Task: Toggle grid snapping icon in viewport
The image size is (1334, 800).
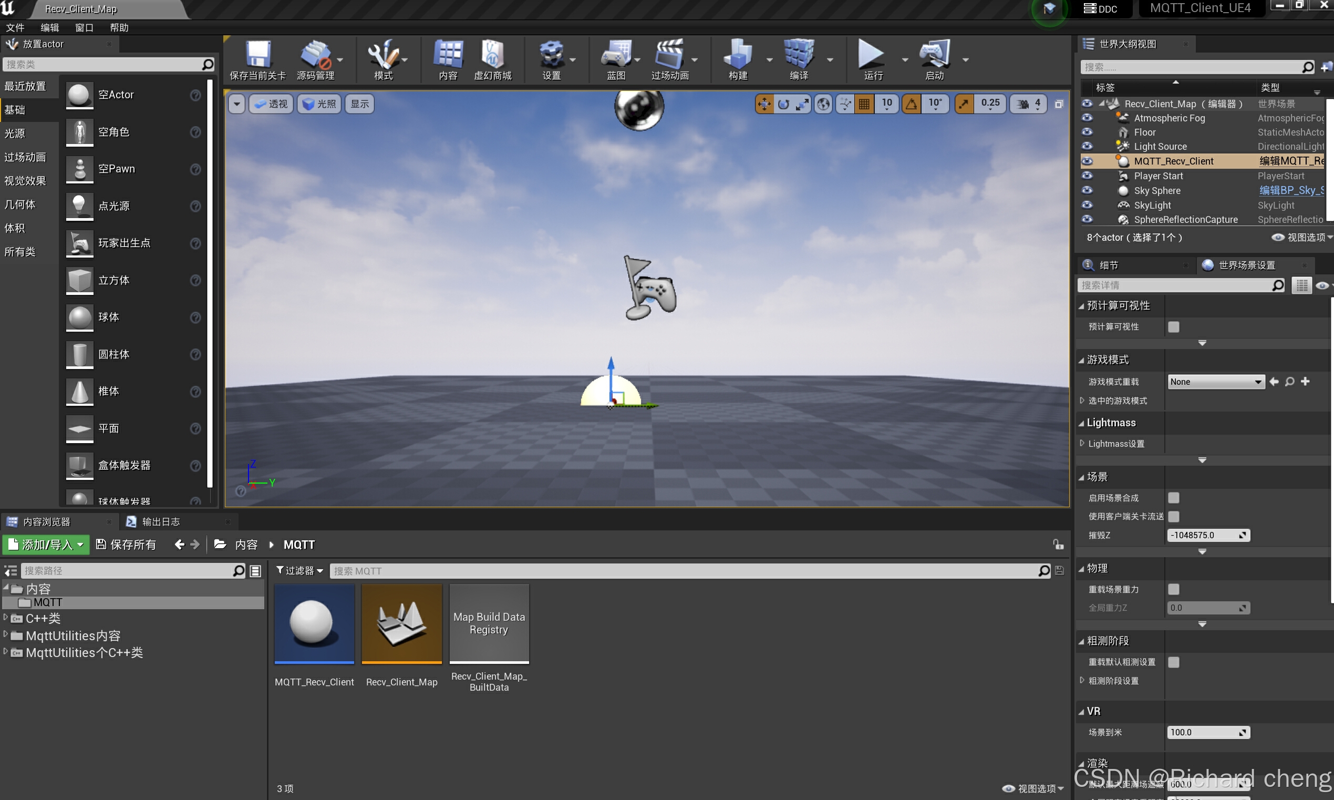Action: tap(864, 104)
